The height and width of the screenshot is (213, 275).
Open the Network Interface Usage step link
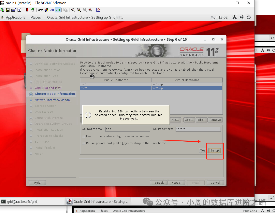[52, 100]
